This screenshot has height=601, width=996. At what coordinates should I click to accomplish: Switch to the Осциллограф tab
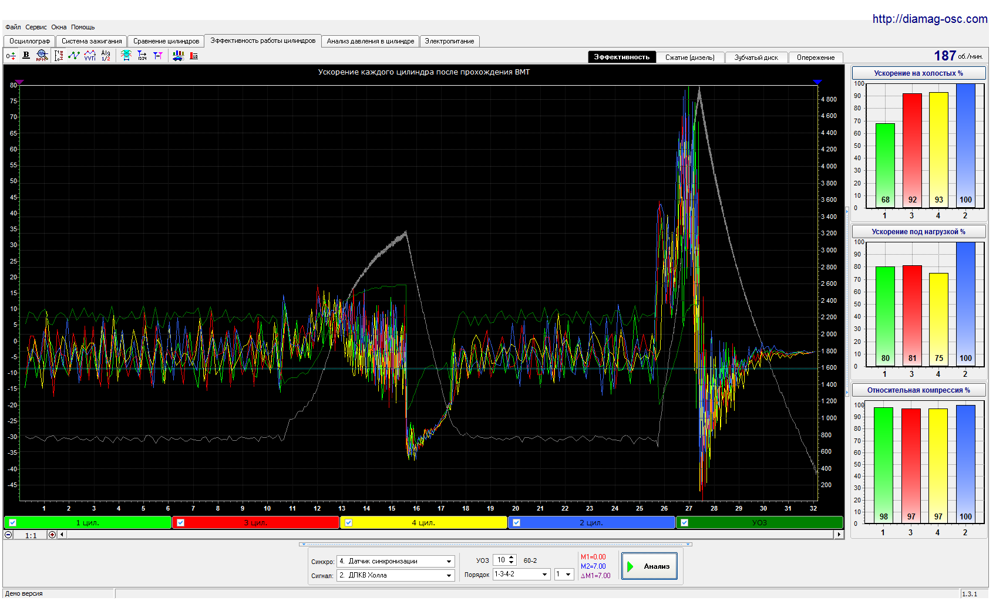point(29,41)
